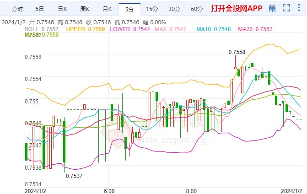Viewport: 307px width, 194px height.
Task: Choose the 30分 interval tab
Action: point(174,9)
